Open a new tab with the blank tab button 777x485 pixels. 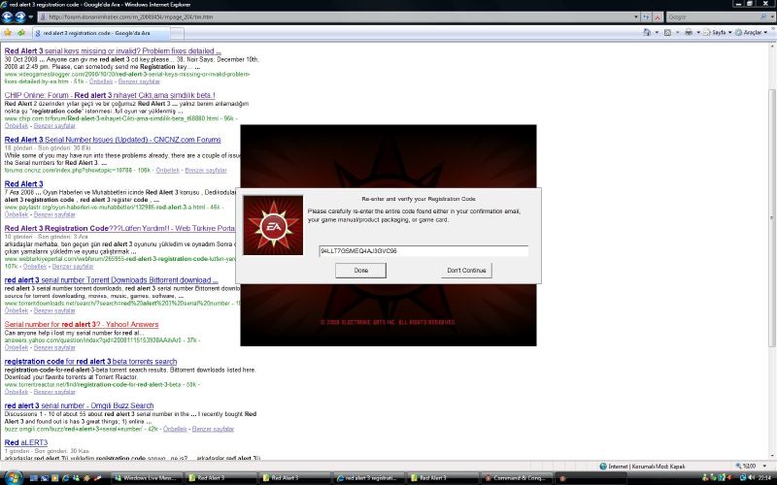click(177, 33)
